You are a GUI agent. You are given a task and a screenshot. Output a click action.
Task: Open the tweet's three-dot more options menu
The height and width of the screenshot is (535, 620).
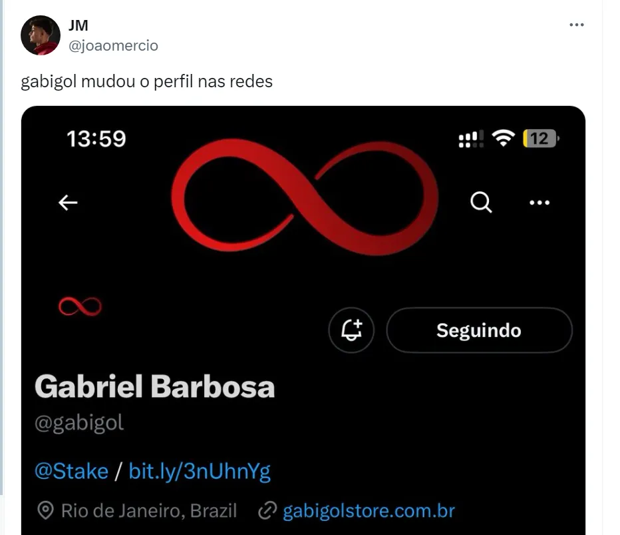[x=577, y=25]
